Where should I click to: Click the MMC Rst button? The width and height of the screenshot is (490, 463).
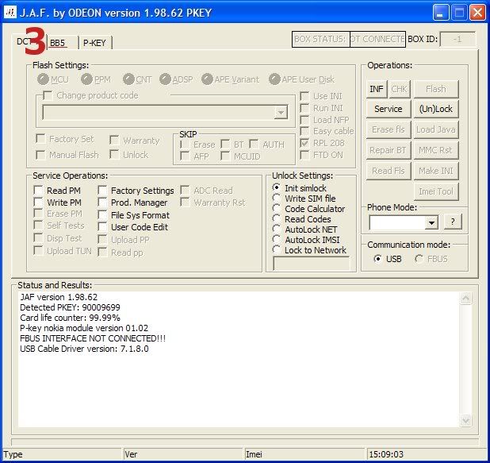pyautogui.click(x=436, y=150)
